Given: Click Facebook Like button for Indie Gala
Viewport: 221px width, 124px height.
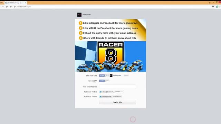Looking at the screenshot, I should (x=102, y=76).
